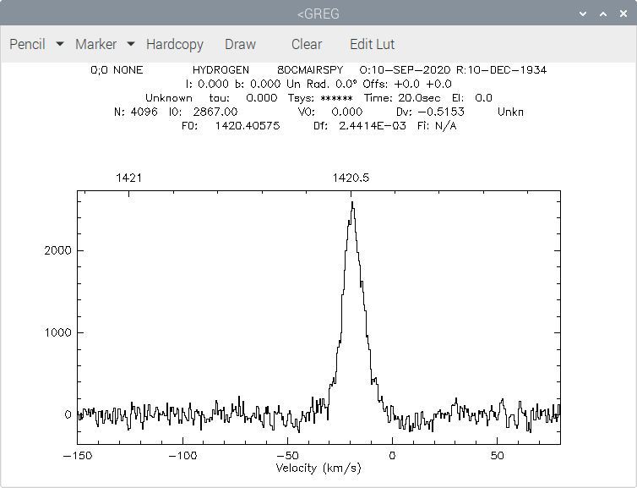The width and height of the screenshot is (637, 488).
Task: Click the Hardcopy button
Action: 175,44
